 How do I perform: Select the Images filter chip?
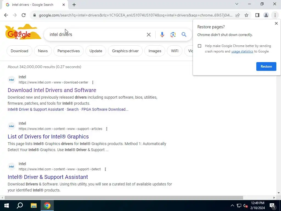point(155,51)
